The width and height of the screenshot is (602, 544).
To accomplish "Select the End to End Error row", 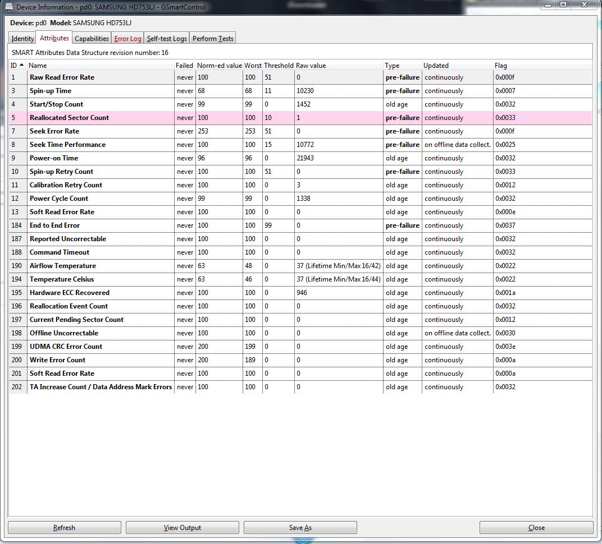I will 300,225.
